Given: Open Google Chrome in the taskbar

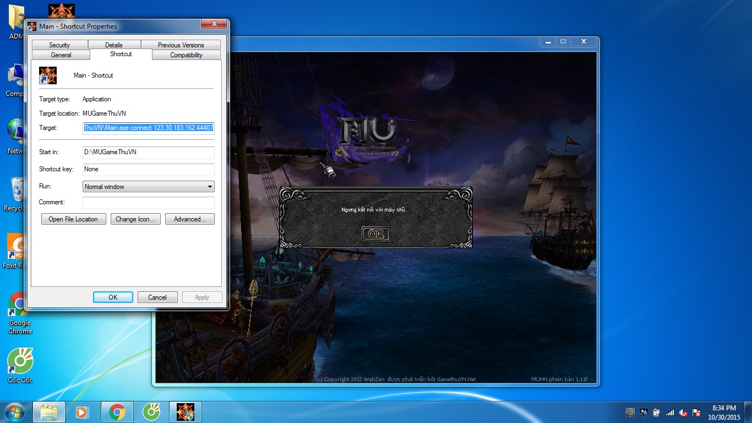Looking at the screenshot, I should [x=117, y=412].
